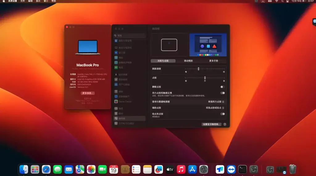Launch Terminal from the Dock

pyautogui.click(x=243, y=169)
